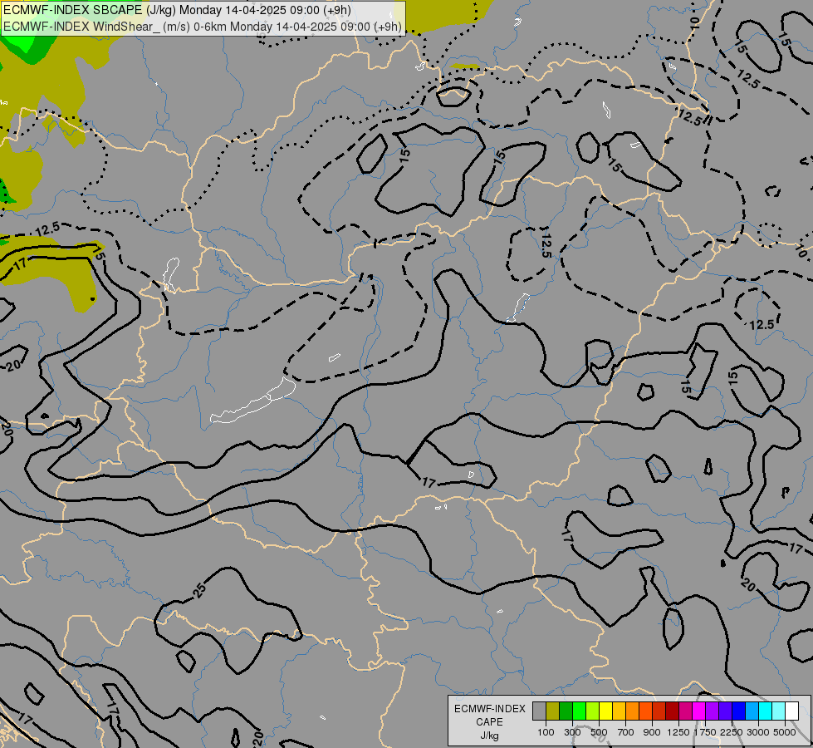Click the pure yellow legend swatch
The width and height of the screenshot is (813, 748).
point(606,711)
